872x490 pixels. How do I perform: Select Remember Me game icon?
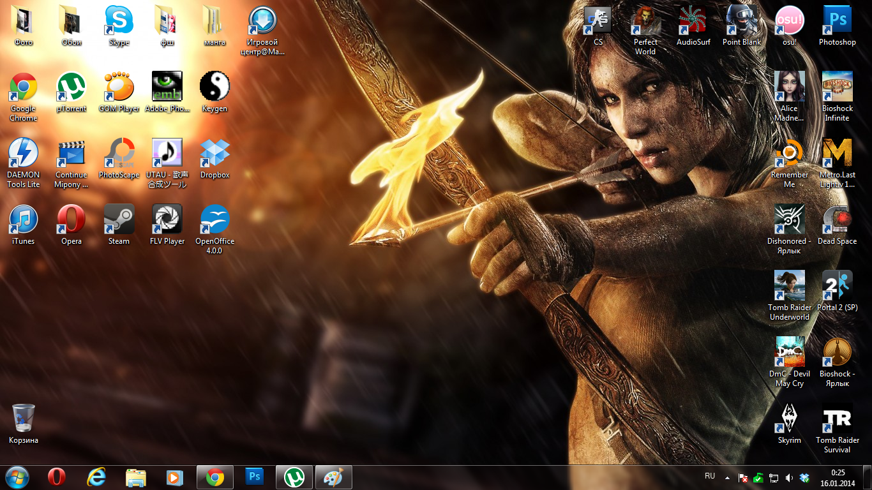click(790, 163)
